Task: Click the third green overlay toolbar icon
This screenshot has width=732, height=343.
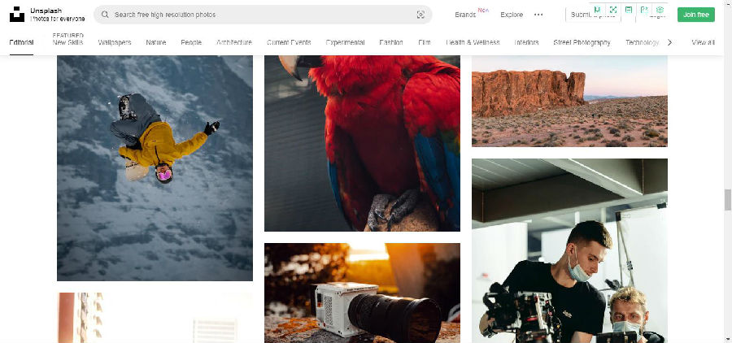Action: pyautogui.click(x=628, y=10)
